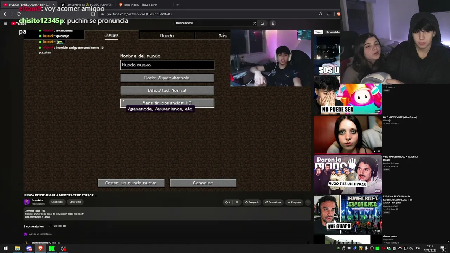Start voice search with microphone icon
This screenshot has height=253, width=450.
point(273,23)
